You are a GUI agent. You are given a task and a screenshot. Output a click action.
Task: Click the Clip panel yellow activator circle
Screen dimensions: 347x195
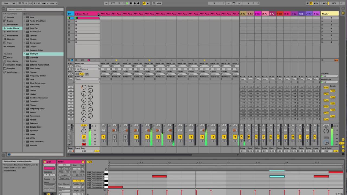click(x=45, y=162)
